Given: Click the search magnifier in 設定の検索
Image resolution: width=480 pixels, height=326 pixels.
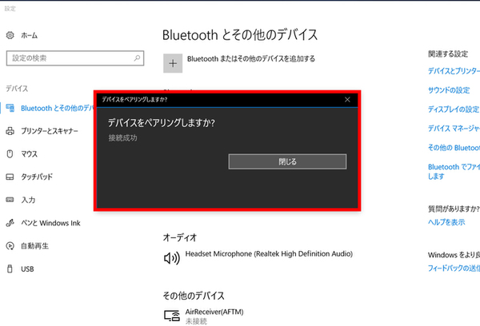Looking at the screenshot, I should [x=138, y=58].
